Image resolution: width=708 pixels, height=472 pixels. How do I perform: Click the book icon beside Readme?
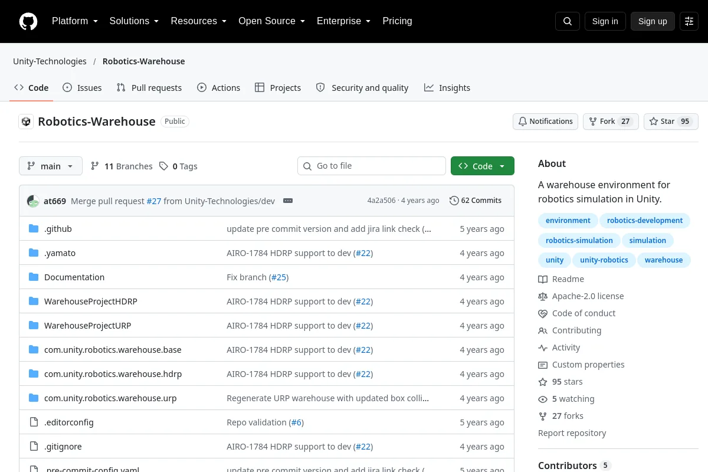[543, 279]
